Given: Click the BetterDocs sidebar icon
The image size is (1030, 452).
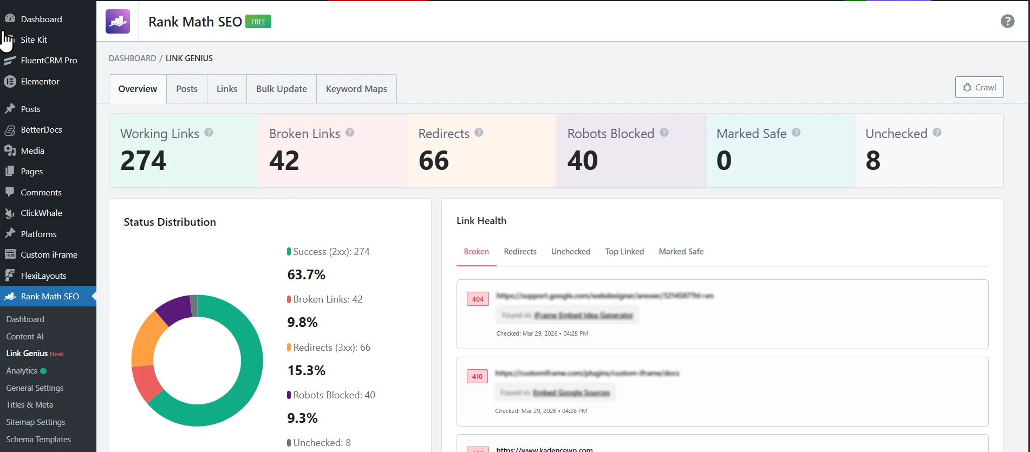Looking at the screenshot, I should [10, 130].
